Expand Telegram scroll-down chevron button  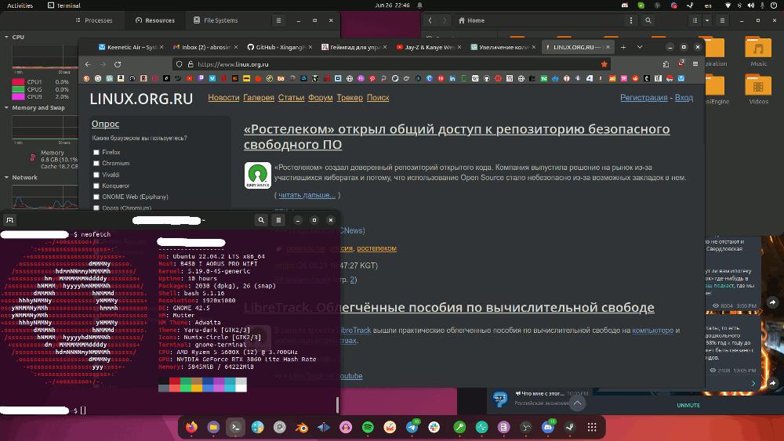[x=577, y=403]
